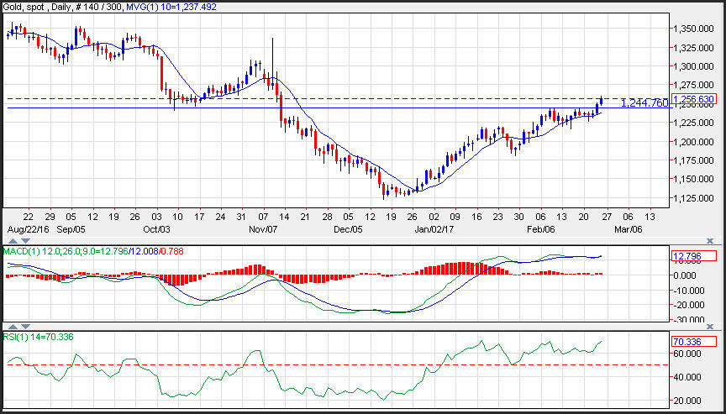Click the RSI panel move-down arrow
The height and width of the screenshot is (414, 726).
point(24,325)
